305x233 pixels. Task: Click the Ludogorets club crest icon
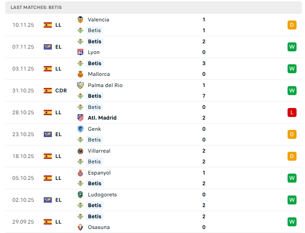click(x=80, y=195)
